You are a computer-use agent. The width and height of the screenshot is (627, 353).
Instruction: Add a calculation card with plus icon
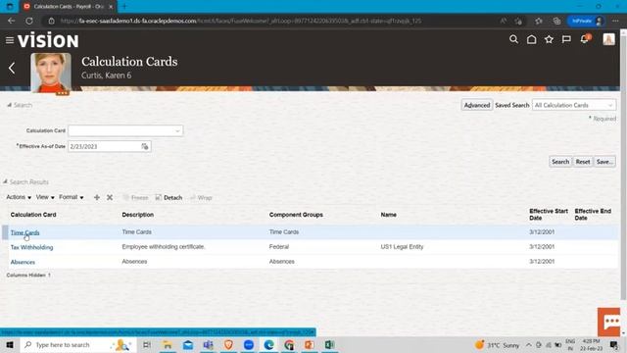click(97, 197)
